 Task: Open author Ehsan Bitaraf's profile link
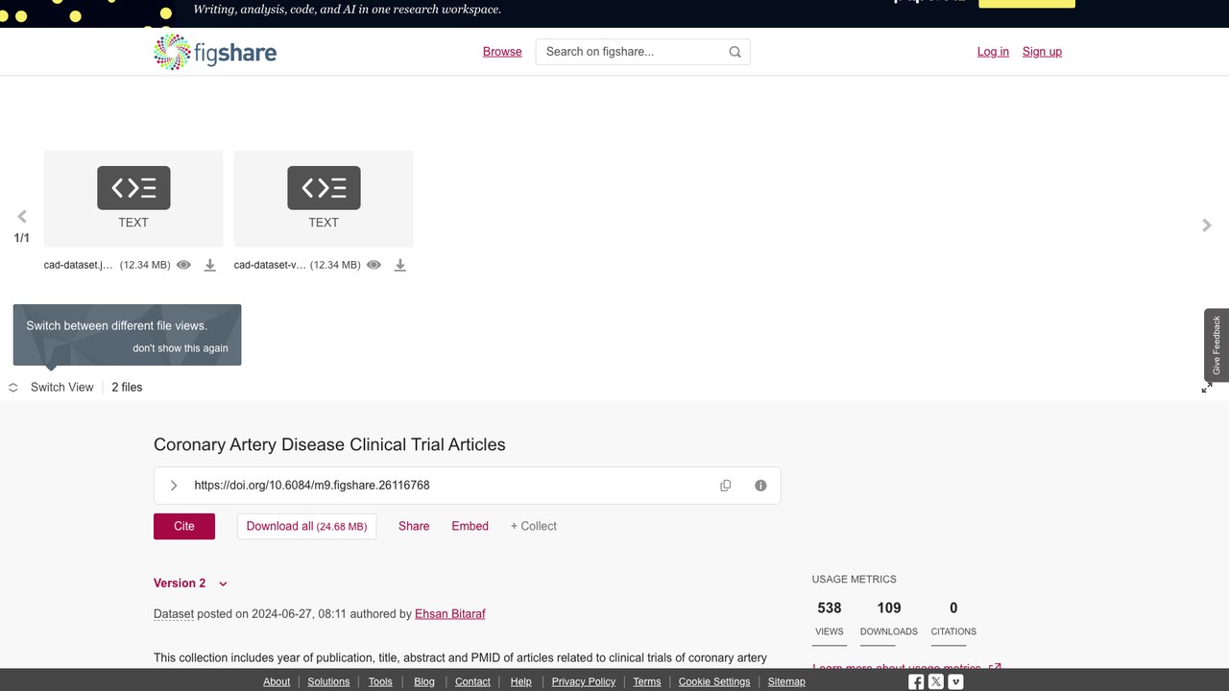(x=450, y=614)
